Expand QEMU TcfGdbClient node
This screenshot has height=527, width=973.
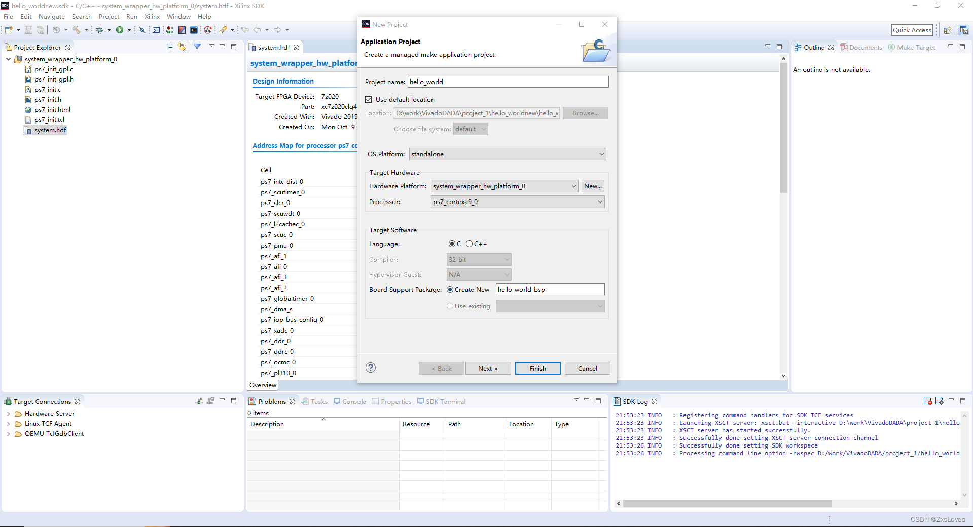click(x=9, y=433)
